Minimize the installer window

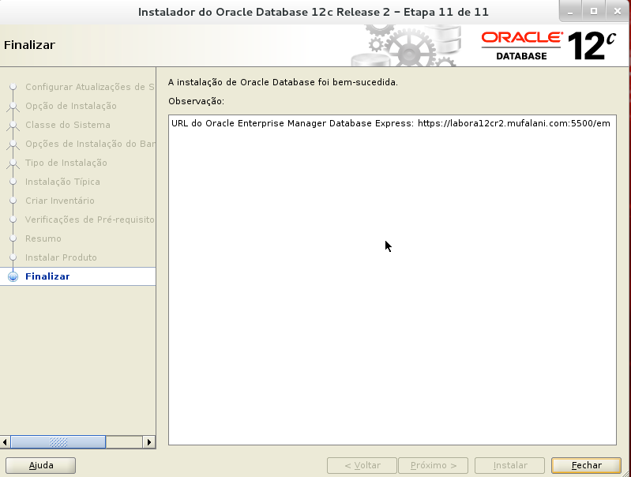pyautogui.click(x=570, y=12)
